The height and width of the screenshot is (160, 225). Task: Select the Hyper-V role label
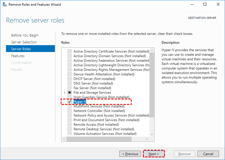tap(80, 102)
